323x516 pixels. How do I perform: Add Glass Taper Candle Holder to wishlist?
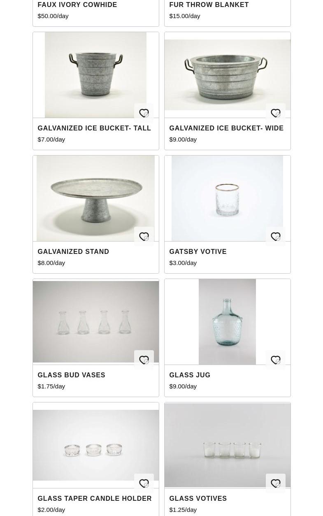(x=144, y=483)
